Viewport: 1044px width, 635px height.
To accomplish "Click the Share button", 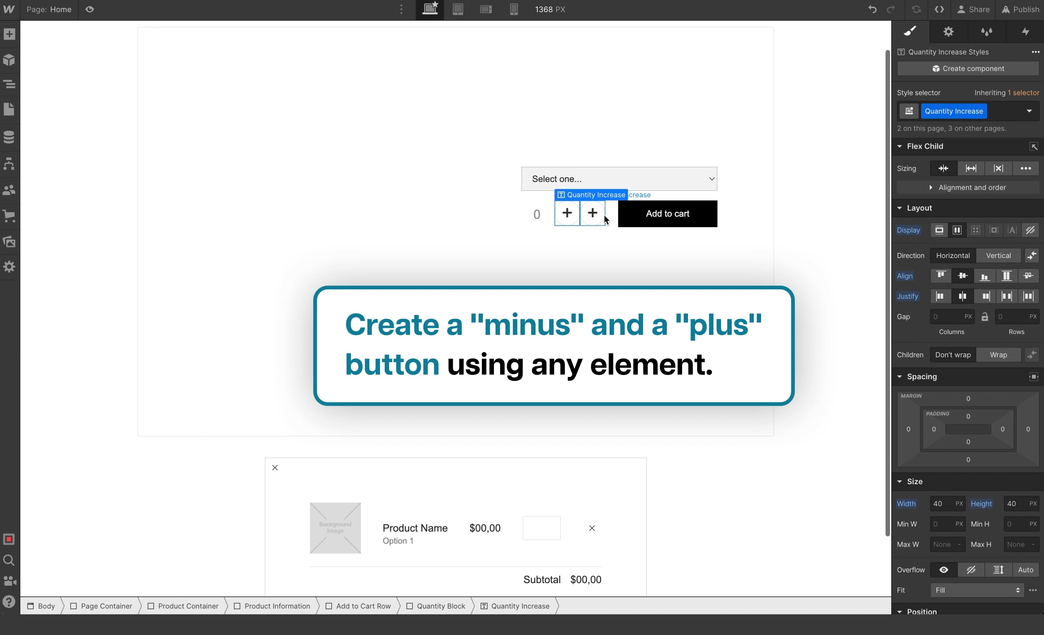I will tap(973, 9).
